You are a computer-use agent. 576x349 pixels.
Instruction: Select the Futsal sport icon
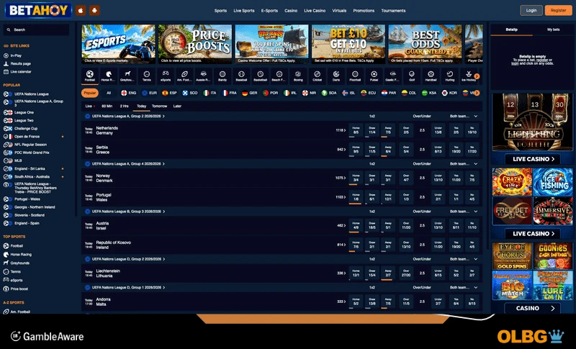click(x=374, y=76)
